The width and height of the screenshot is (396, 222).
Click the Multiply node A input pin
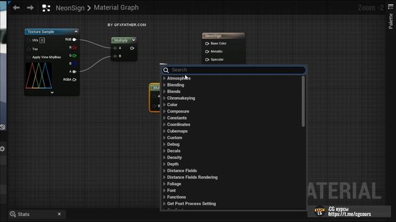[115, 48]
